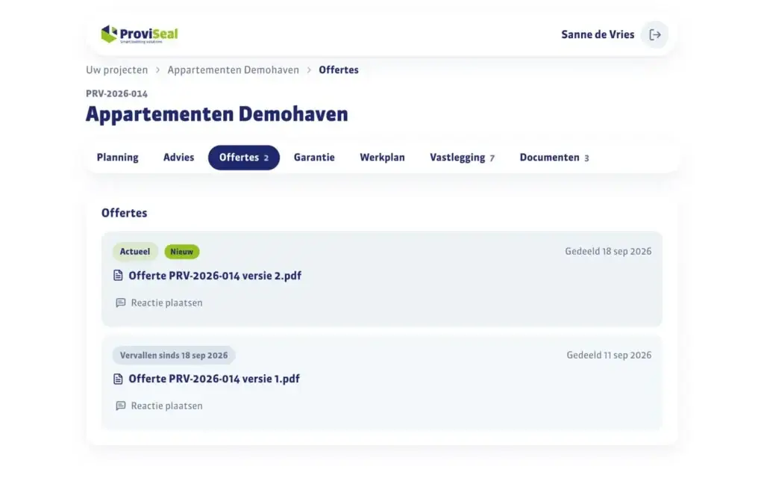
Task: Click the document icon for Offerte versie 2.pdf
Action: click(x=118, y=276)
